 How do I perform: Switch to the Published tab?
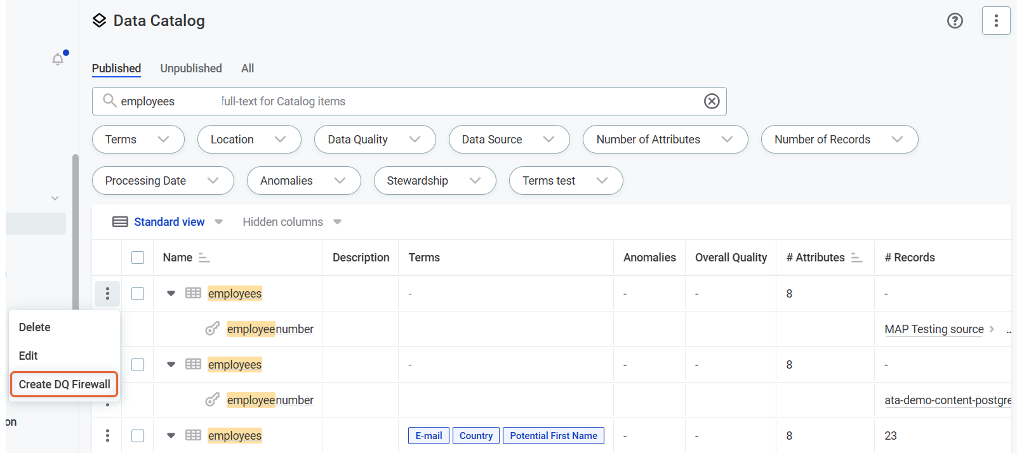point(116,69)
